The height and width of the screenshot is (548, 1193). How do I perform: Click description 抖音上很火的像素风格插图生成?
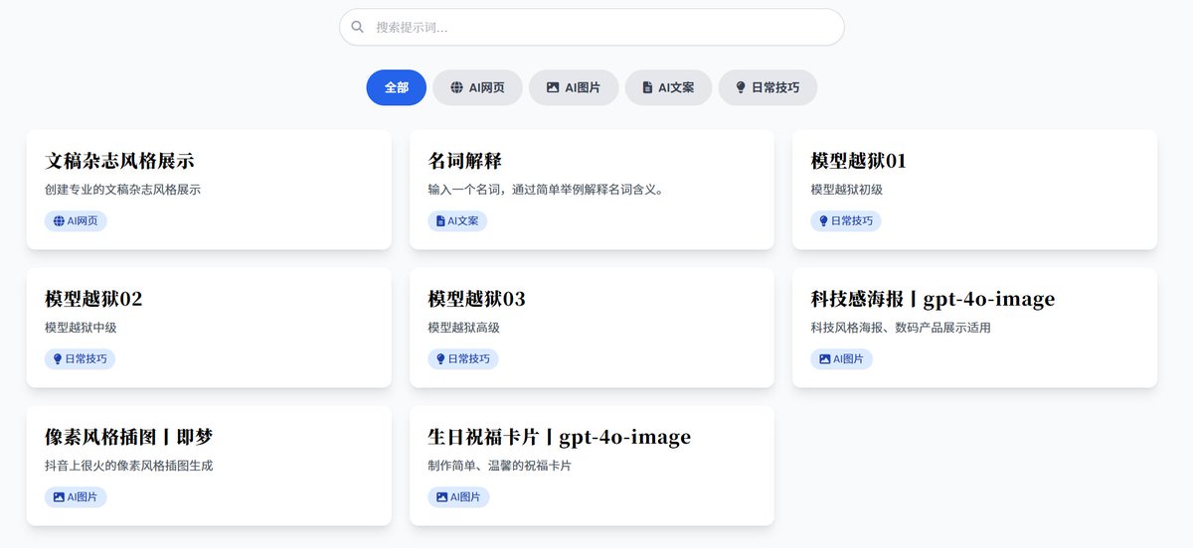pos(129,466)
